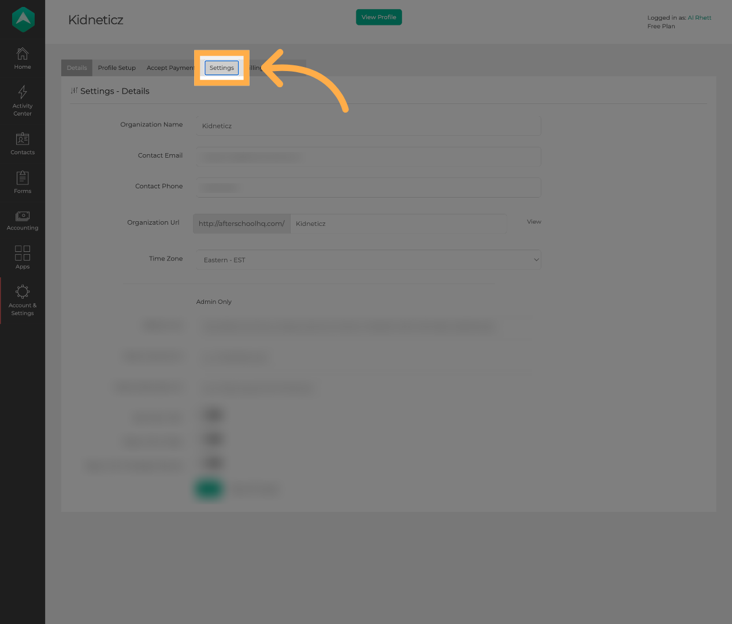
Task: Enable the first Admin Only toggle switch
Action: tap(212, 415)
